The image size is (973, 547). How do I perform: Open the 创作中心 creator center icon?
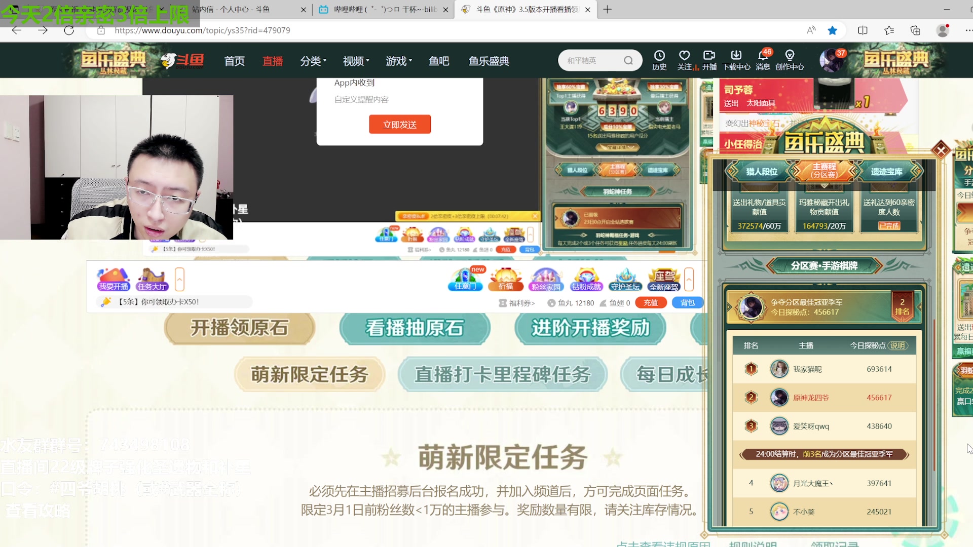tap(790, 60)
